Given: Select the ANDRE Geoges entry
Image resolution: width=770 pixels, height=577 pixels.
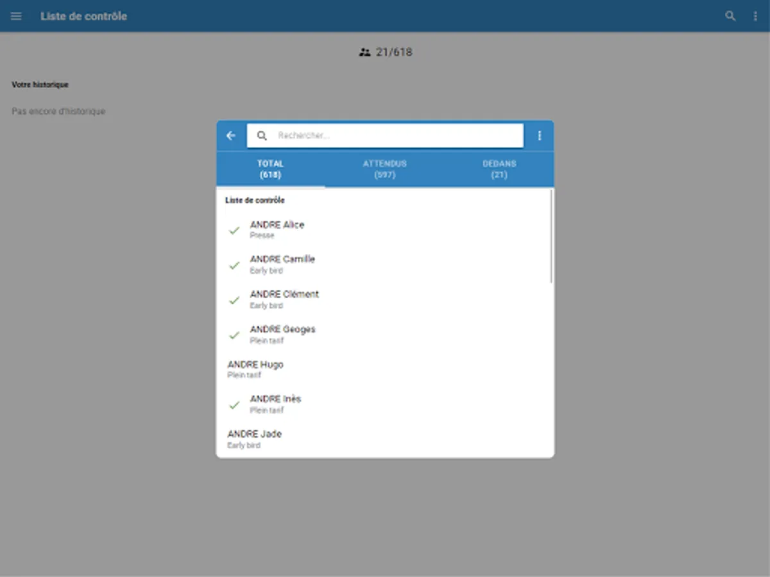Looking at the screenshot, I should (385, 335).
